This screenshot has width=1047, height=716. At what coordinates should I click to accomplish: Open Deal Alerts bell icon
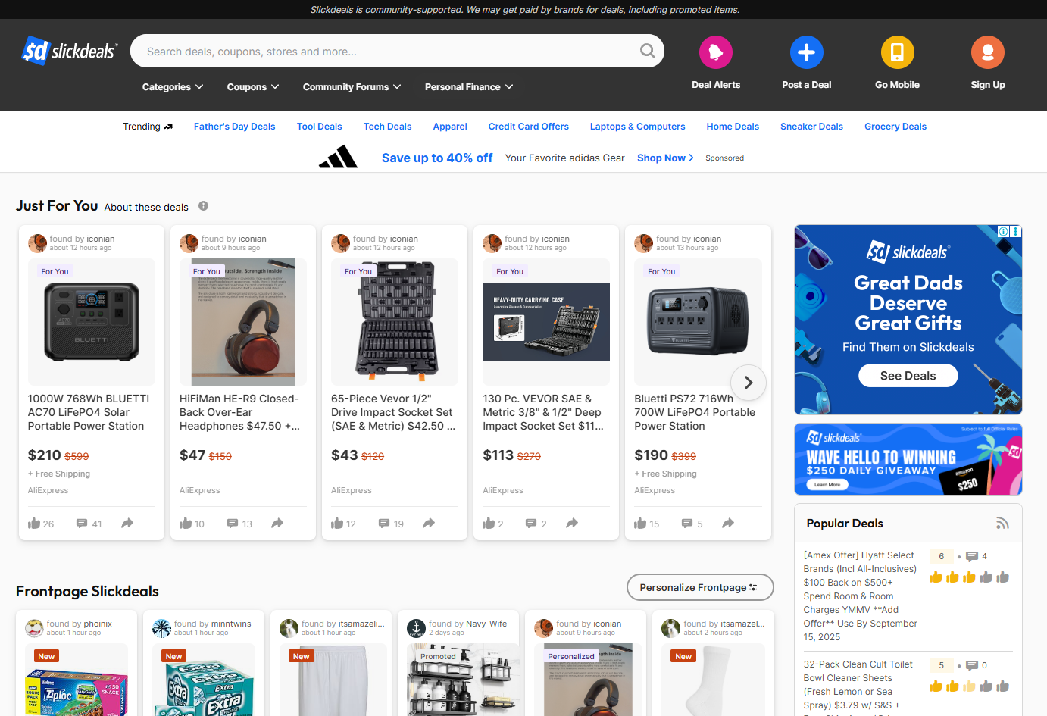(715, 52)
